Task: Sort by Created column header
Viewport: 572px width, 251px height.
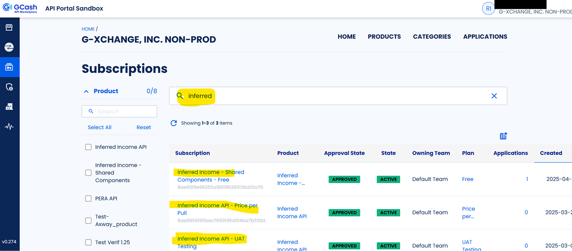Action: coord(551,153)
